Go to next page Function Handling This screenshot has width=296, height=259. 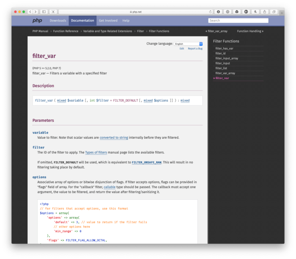[250, 31]
